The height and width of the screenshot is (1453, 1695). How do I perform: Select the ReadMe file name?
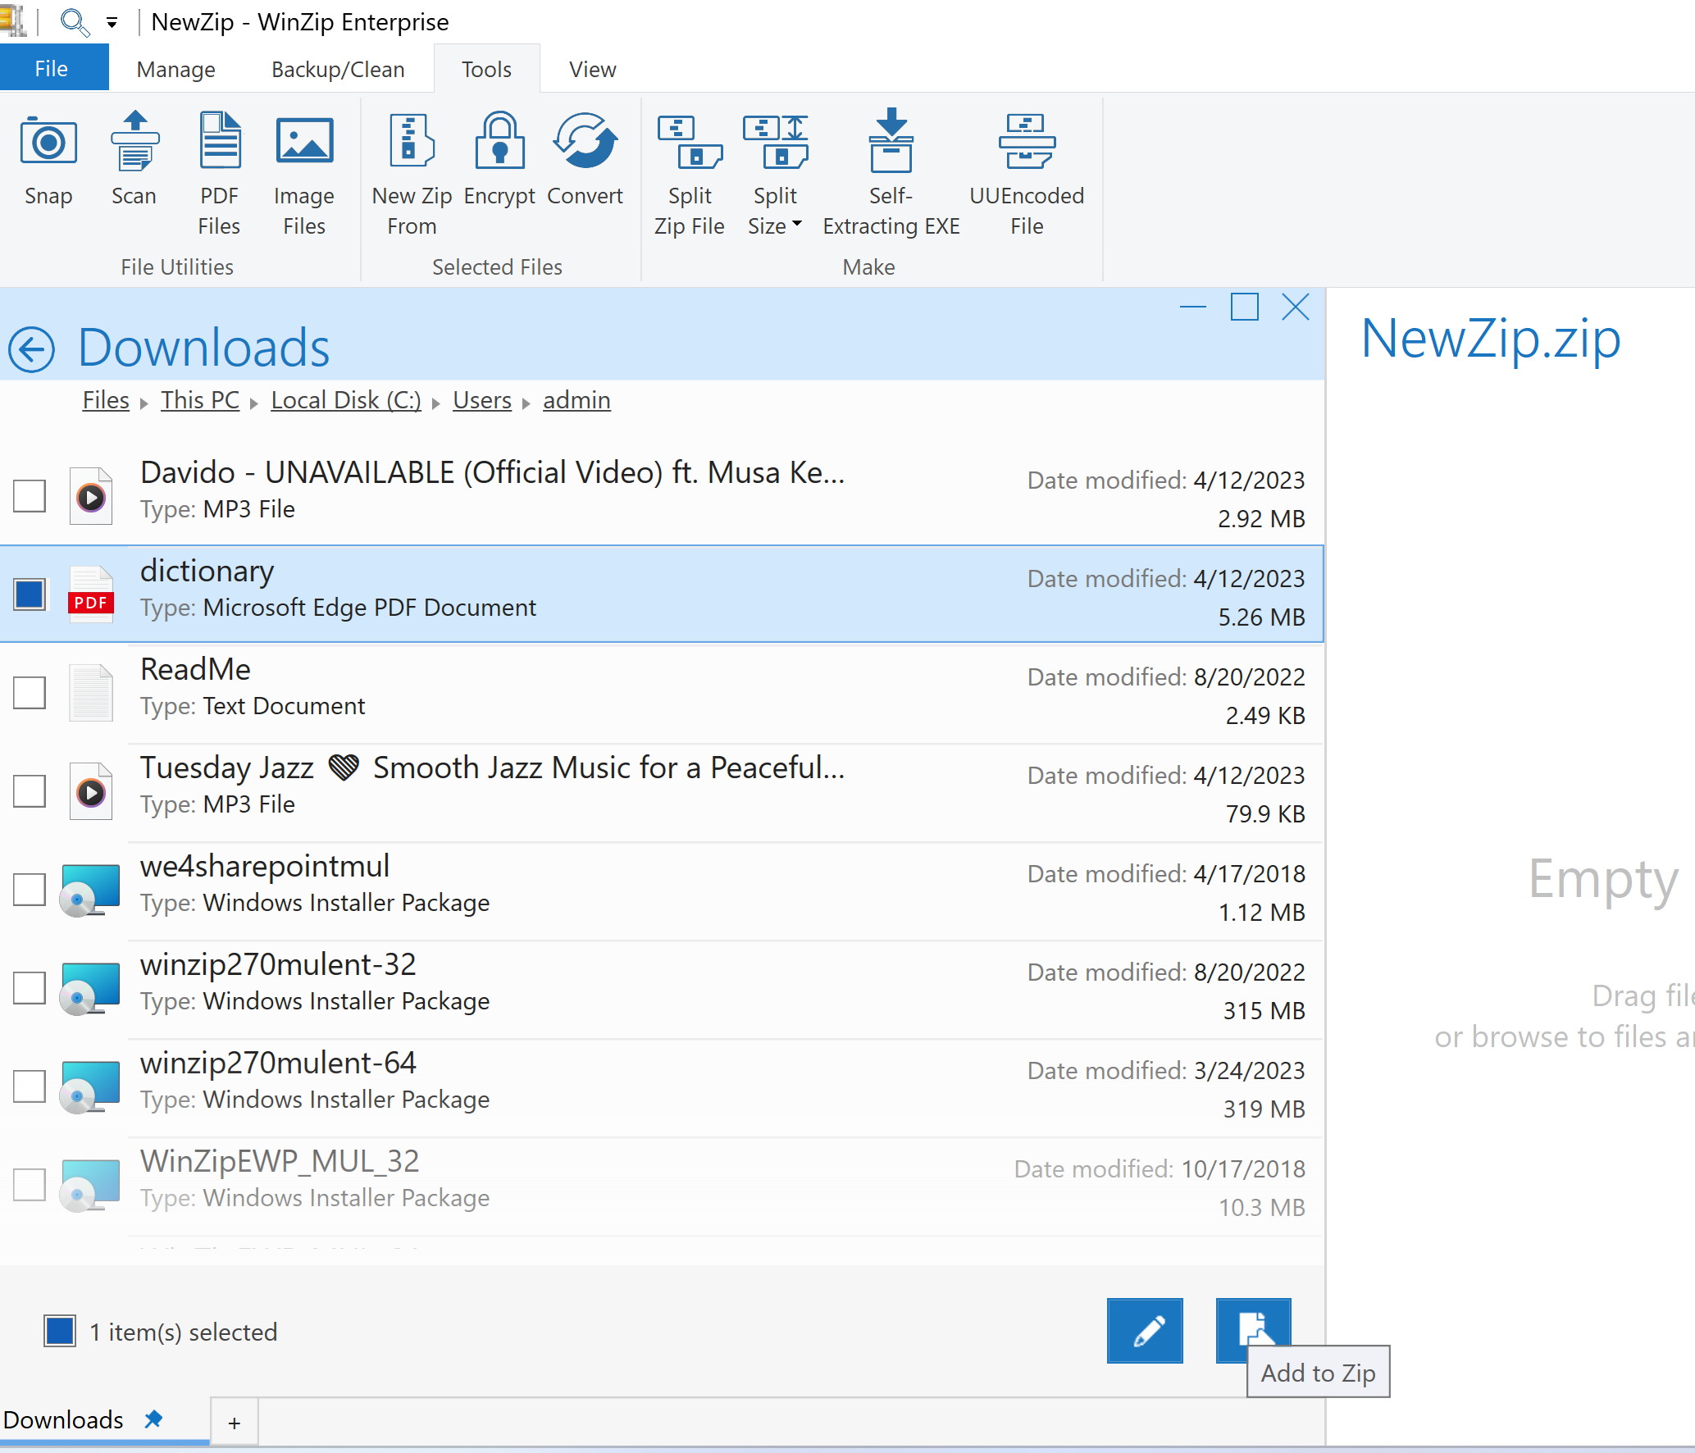(x=195, y=669)
